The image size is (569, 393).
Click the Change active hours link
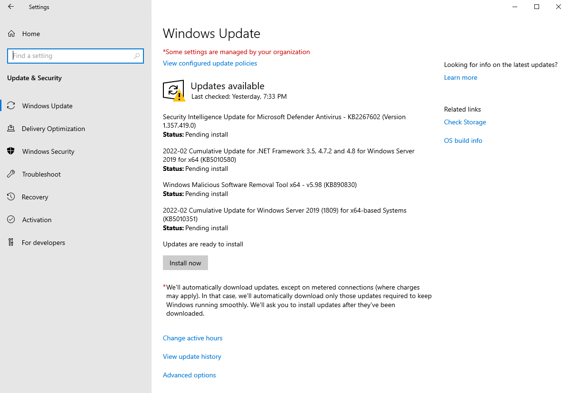point(193,338)
